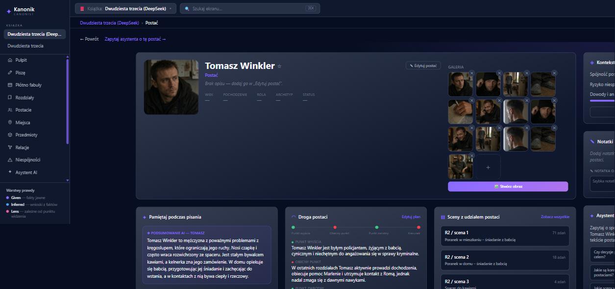Open the R2 / scena 2 card
Screen dimensions: 615x289
[505, 260]
